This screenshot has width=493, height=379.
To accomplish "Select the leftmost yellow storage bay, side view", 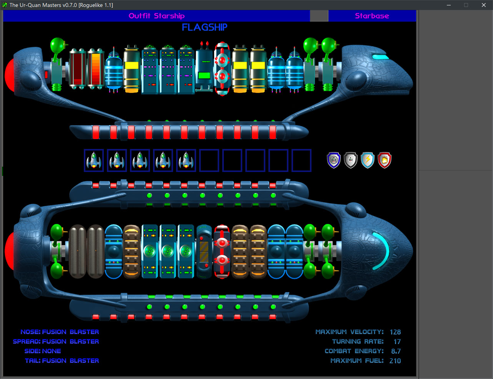I will tap(132, 69).
